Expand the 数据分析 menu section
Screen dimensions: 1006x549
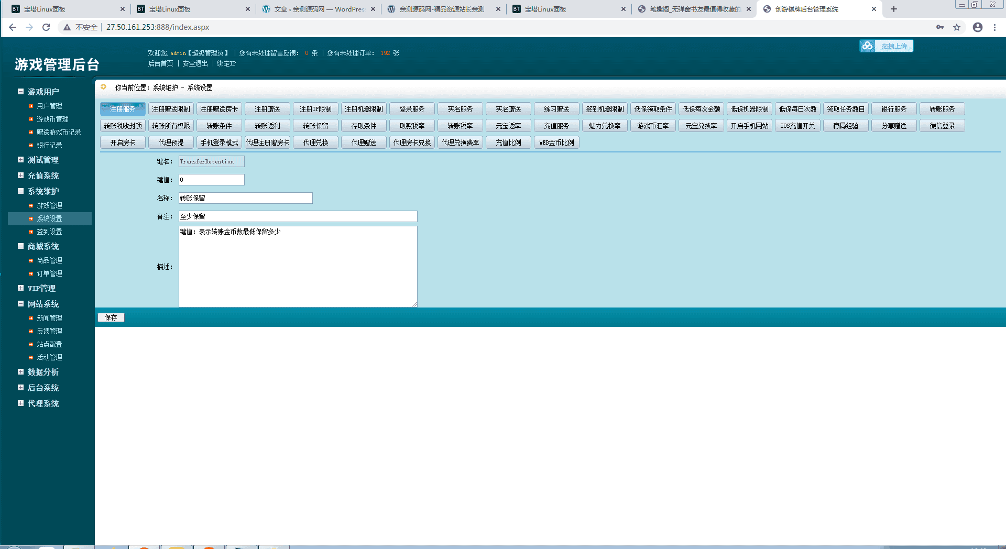[x=20, y=372]
